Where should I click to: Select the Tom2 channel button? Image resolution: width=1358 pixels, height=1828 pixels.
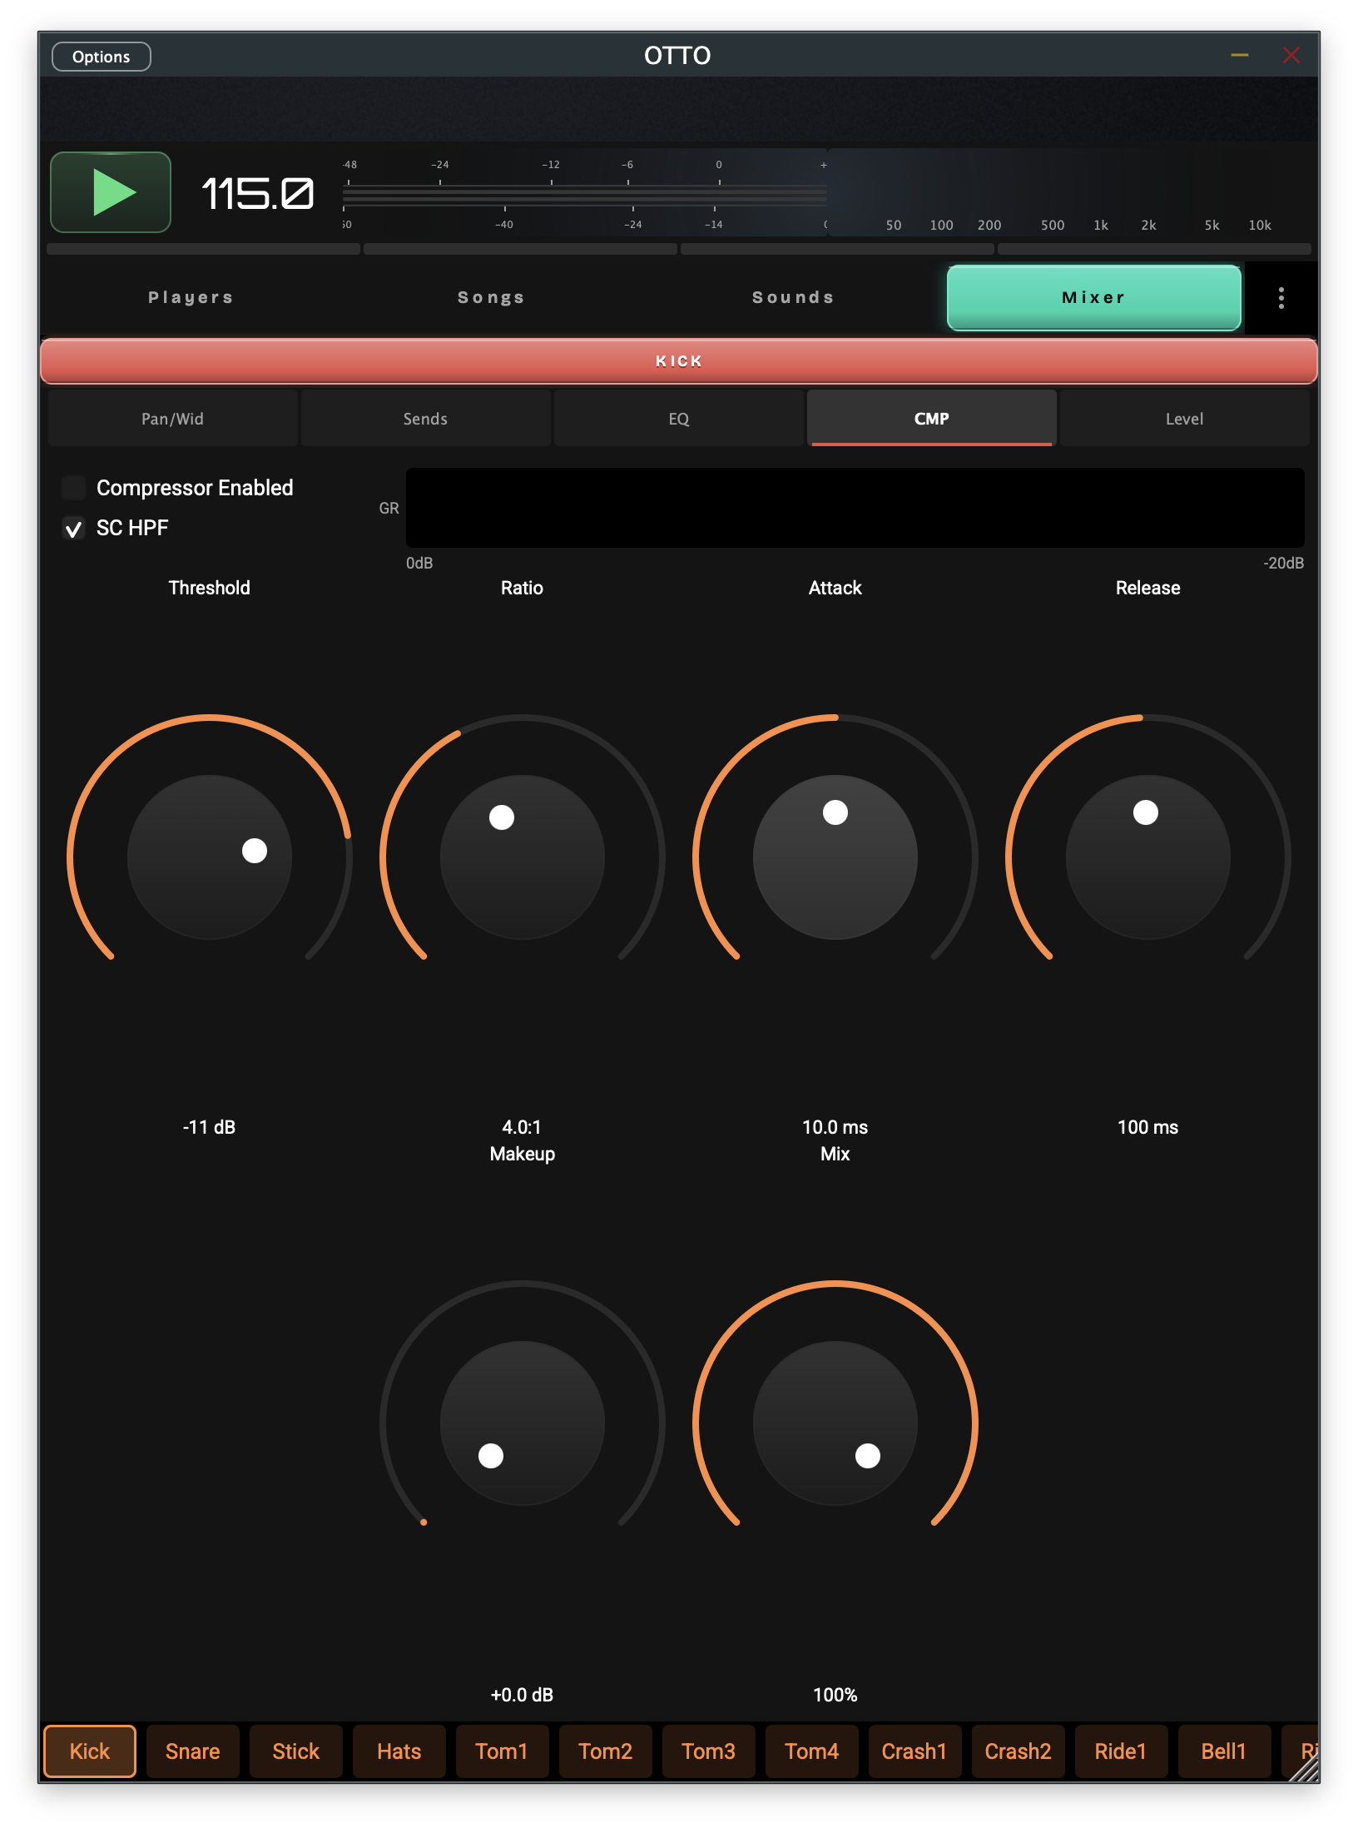(x=606, y=1751)
